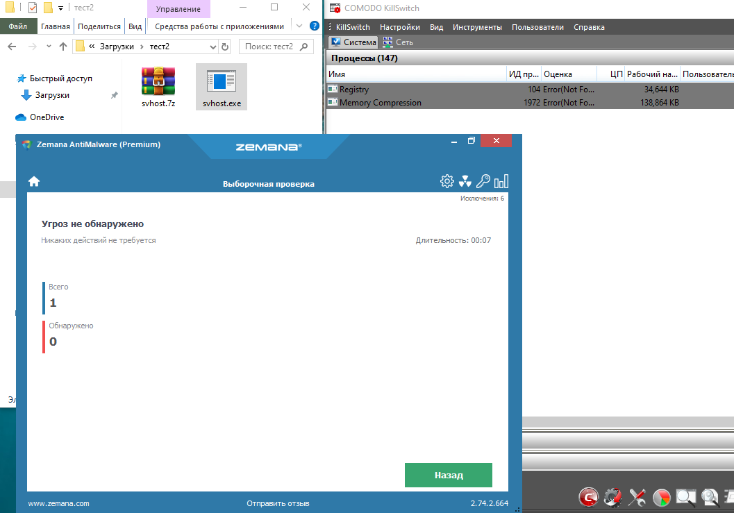Open the Настройки menu in KillSwitch
734x513 pixels.
click(x=400, y=27)
